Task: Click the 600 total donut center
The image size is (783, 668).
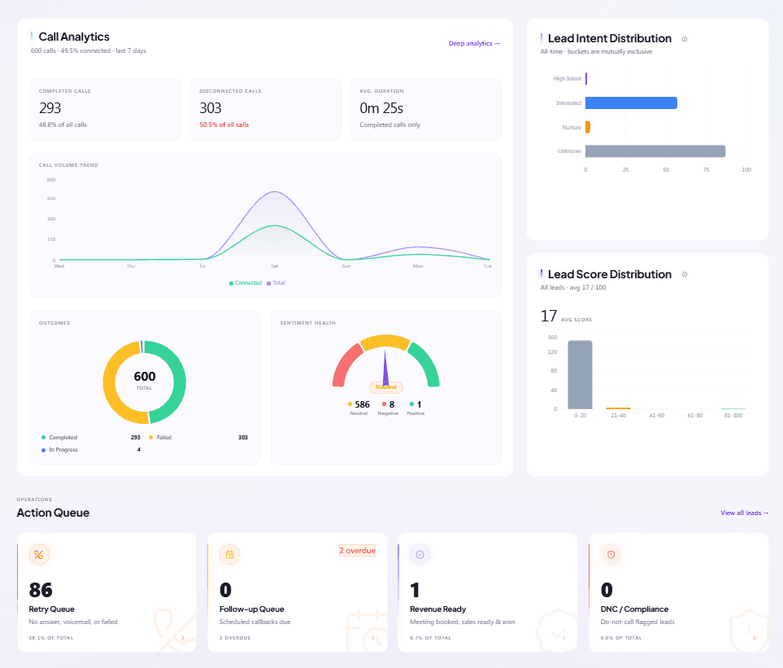Action: point(144,380)
